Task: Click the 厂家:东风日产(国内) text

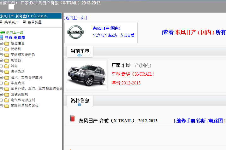Action: pyautogui.click(x=131, y=65)
